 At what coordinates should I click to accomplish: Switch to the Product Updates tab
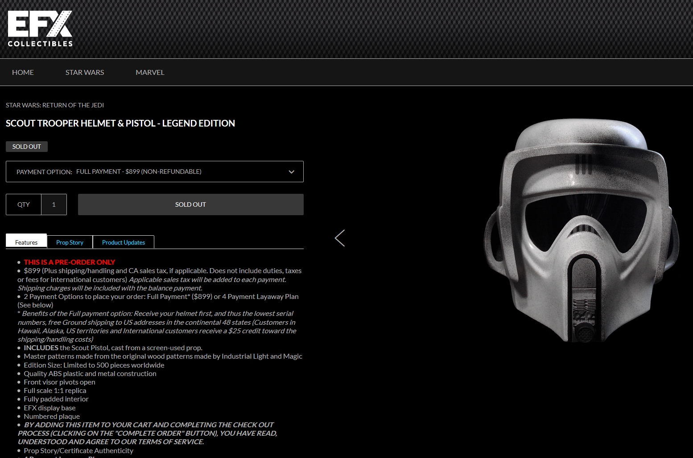(124, 242)
